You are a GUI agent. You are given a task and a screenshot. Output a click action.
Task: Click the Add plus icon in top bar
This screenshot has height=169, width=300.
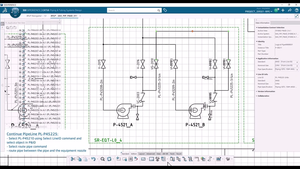(283, 10)
